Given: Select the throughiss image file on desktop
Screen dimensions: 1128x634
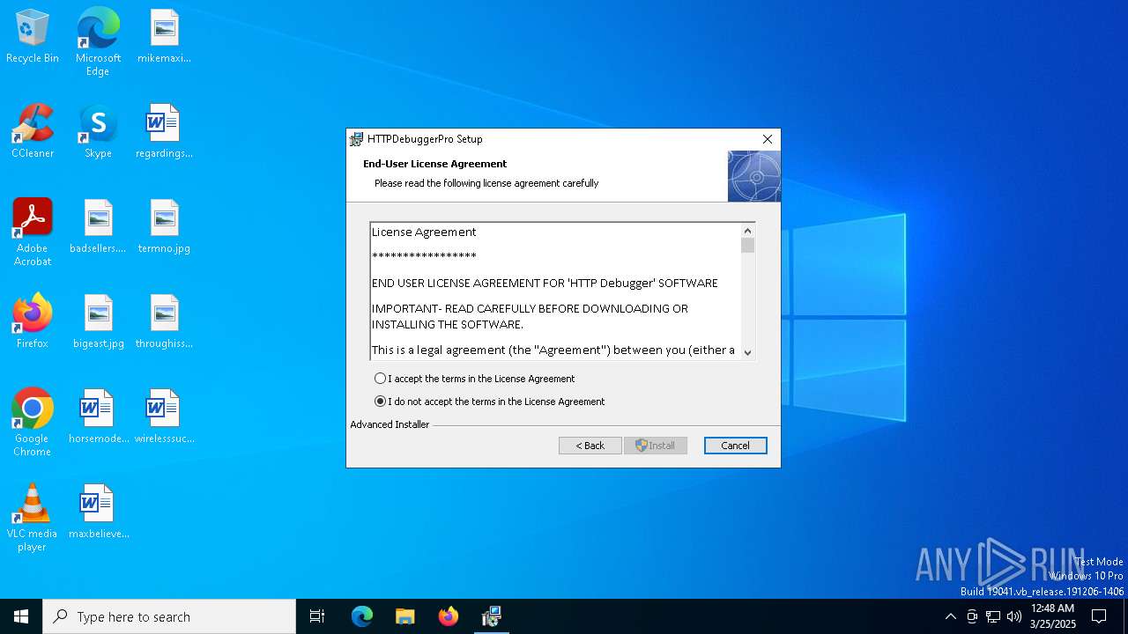Looking at the screenshot, I should (x=164, y=322).
